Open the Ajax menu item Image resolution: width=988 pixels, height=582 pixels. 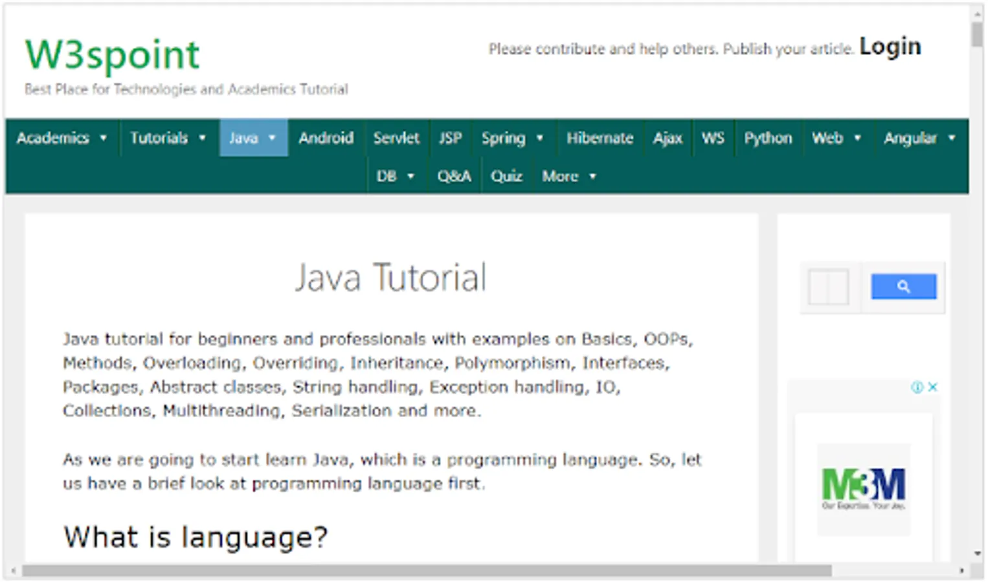(x=668, y=138)
